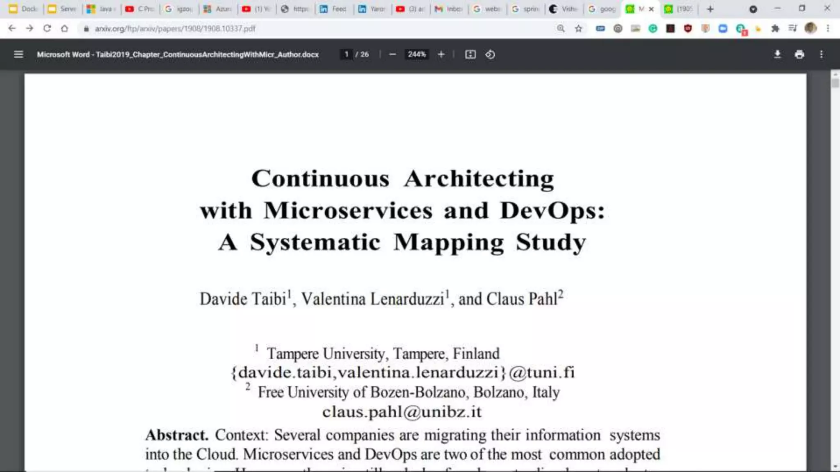The width and height of the screenshot is (840, 472).
Task: Open a new browser tab
Action: [x=710, y=9]
